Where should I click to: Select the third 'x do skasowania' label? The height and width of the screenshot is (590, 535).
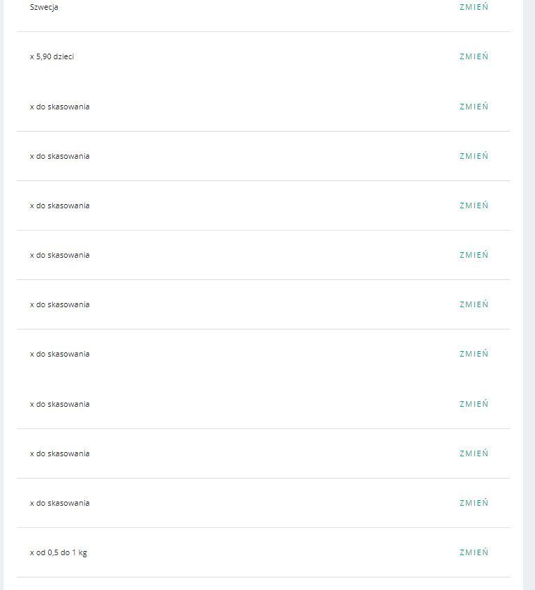coord(59,205)
